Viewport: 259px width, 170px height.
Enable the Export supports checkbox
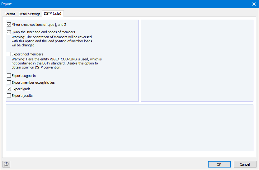9,76
